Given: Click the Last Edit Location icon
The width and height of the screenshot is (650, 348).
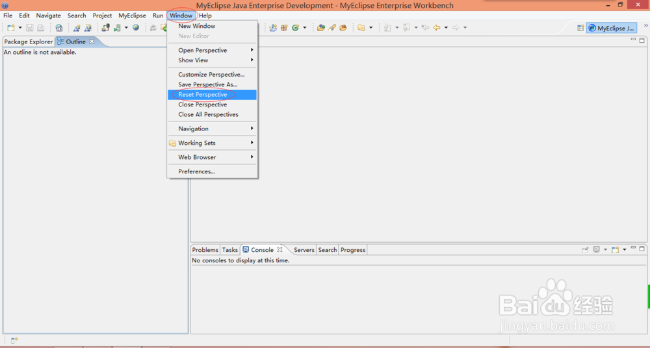Looking at the screenshot, I should tap(425, 28).
